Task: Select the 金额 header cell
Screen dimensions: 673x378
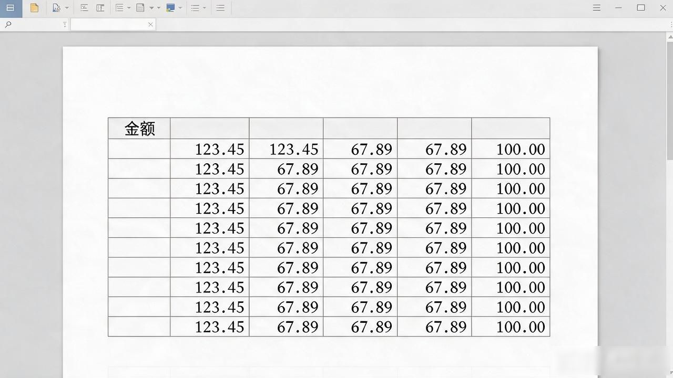Action: pos(139,129)
